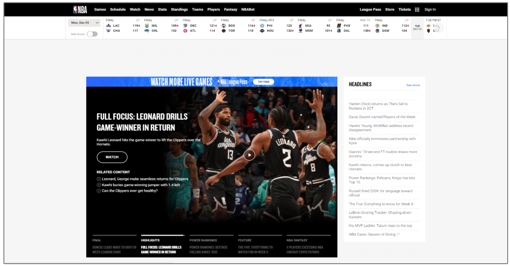Image resolution: width=510 pixels, height=266 pixels.
Task: Click the DAL Mavericks team logo
Action: tap(339, 30)
